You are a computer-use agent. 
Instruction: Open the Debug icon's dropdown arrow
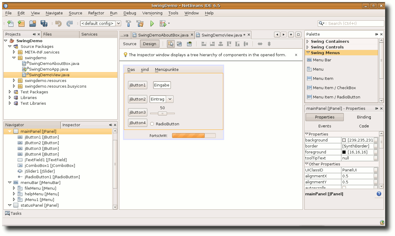tap(169, 23)
